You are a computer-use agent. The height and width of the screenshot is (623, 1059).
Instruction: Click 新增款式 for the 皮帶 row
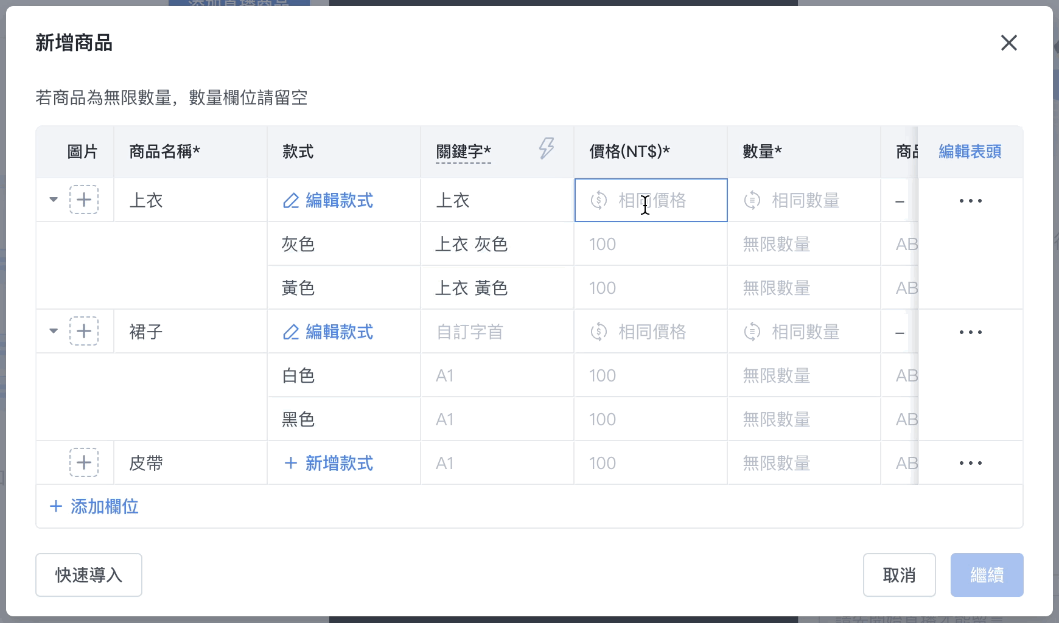(x=328, y=463)
